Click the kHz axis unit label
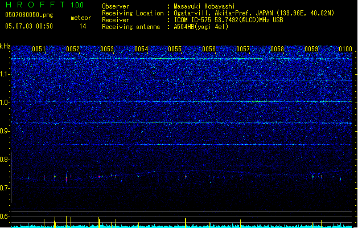This screenshot has height=228, width=358. 5,46
